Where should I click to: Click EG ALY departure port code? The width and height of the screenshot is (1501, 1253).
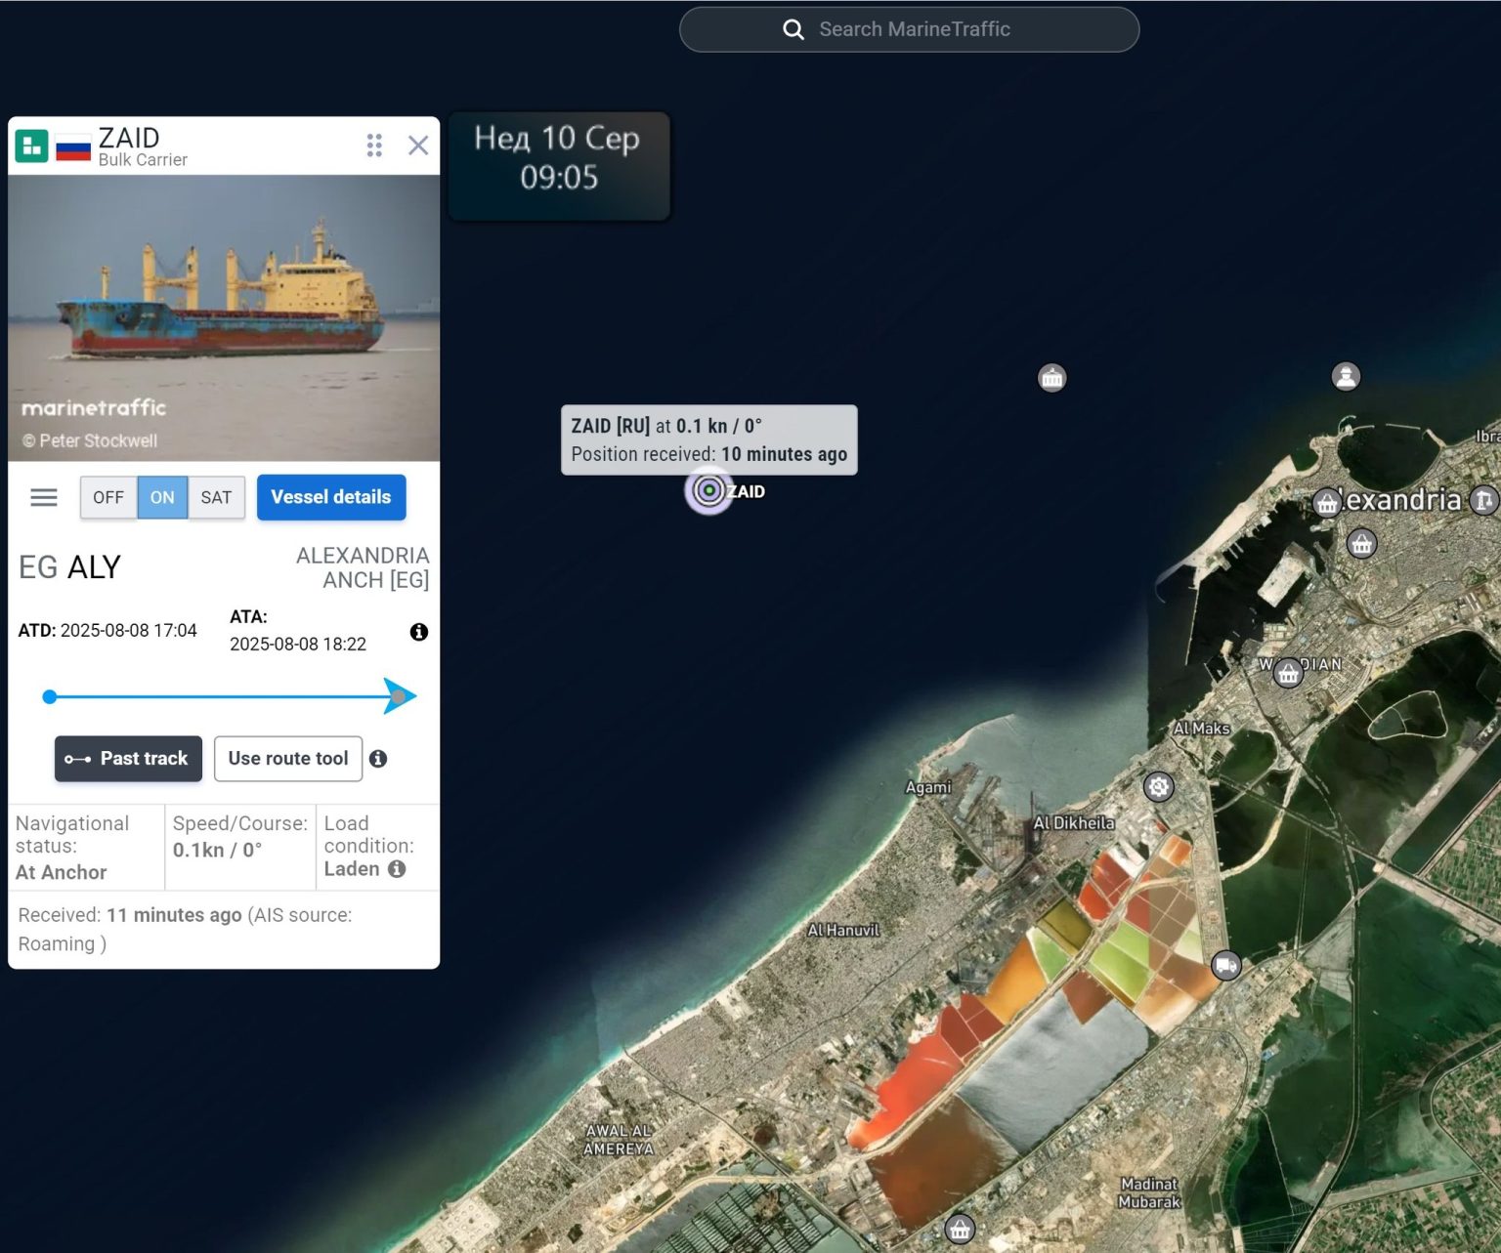[x=69, y=567]
